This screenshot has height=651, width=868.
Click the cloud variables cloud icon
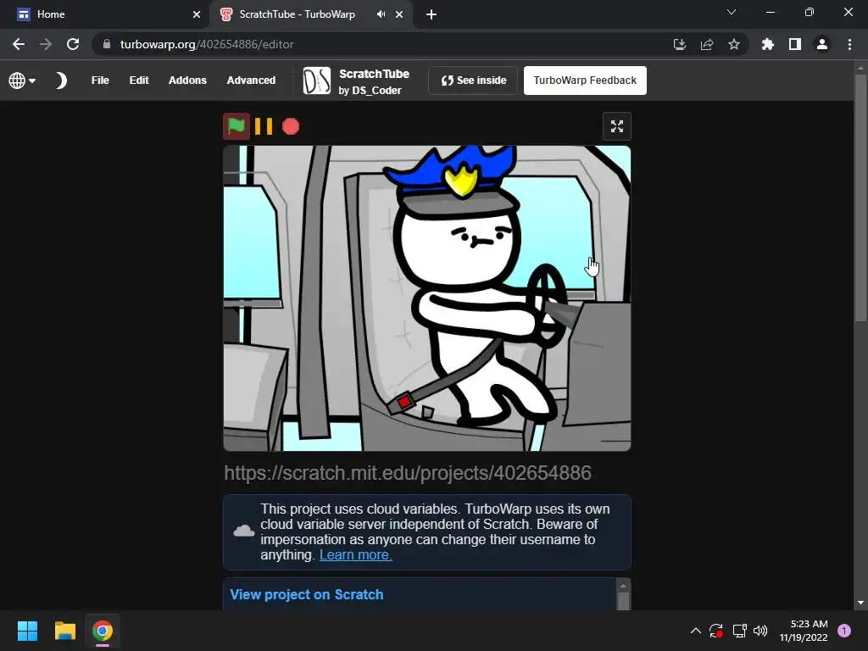pyautogui.click(x=243, y=531)
